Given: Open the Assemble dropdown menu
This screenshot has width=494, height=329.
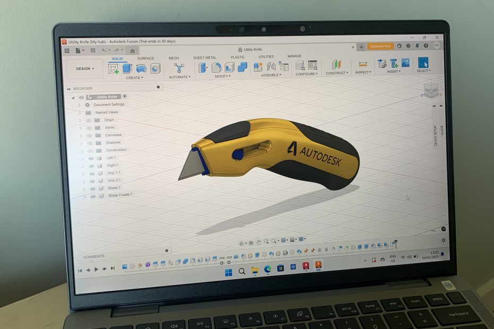Looking at the screenshot, I should pyautogui.click(x=271, y=75).
